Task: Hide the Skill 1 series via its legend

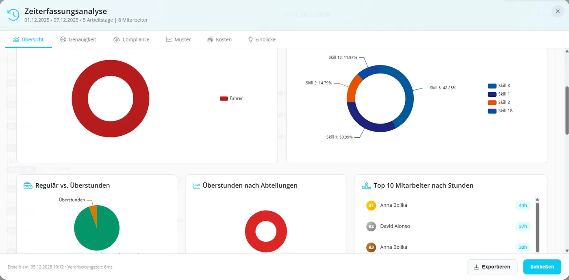Action: (500, 93)
